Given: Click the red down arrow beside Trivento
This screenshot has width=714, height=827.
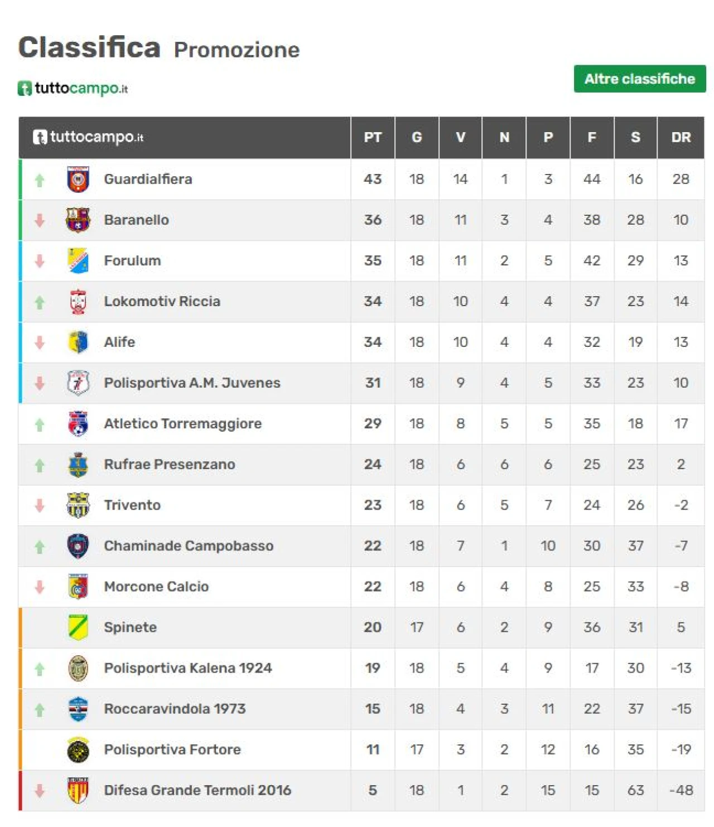Looking at the screenshot, I should click(x=40, y=506).
